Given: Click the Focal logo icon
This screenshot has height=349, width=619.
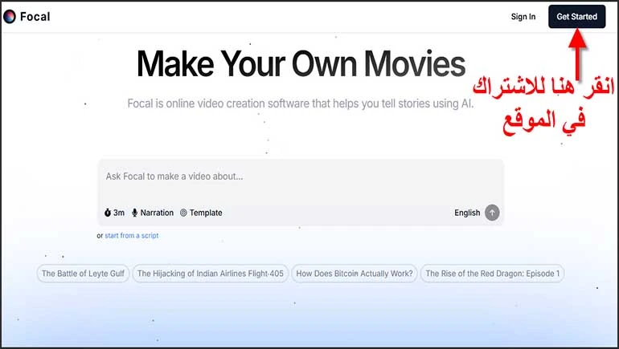Looking at the screenshot, I should click(10, 17).
